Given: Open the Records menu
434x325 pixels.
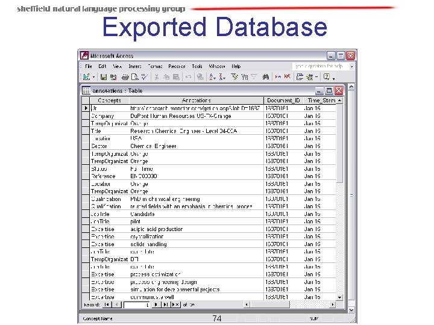Looking at the screenshot, I should click(177, 66).
